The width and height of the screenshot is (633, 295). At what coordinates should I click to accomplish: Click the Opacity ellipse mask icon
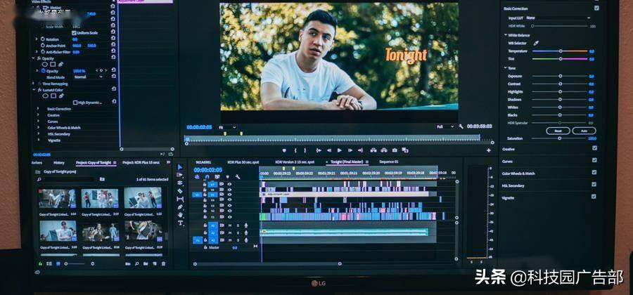(x=45, y=65)
